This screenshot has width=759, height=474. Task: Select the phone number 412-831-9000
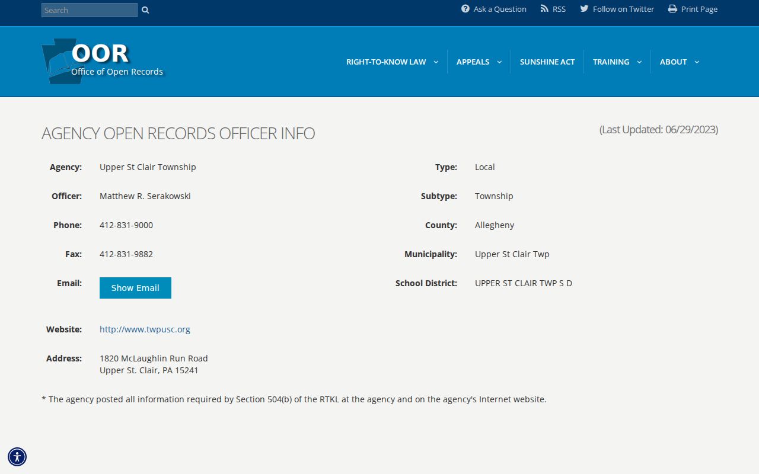click(126, 225)
